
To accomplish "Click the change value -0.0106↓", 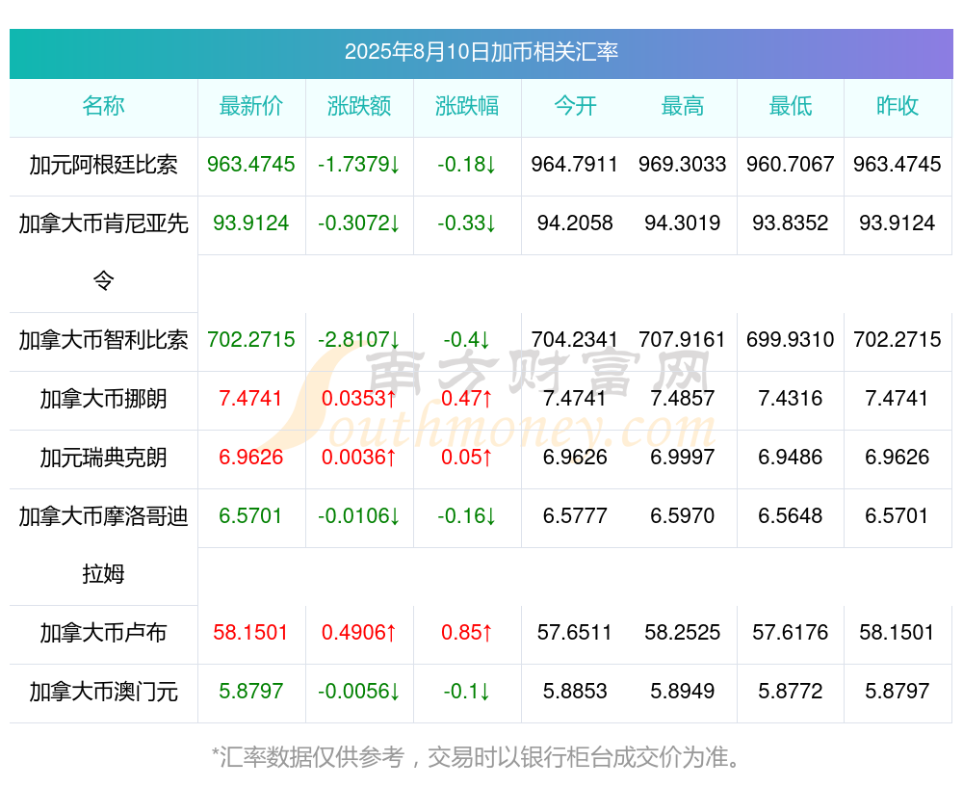I will pos(359,516).
